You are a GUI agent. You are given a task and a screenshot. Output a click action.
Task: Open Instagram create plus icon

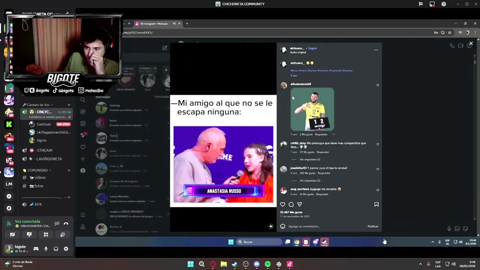point(83,159)
